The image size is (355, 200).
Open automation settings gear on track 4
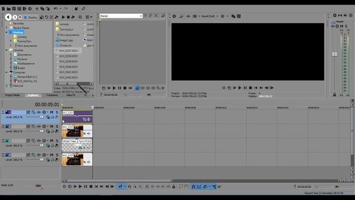44,155
